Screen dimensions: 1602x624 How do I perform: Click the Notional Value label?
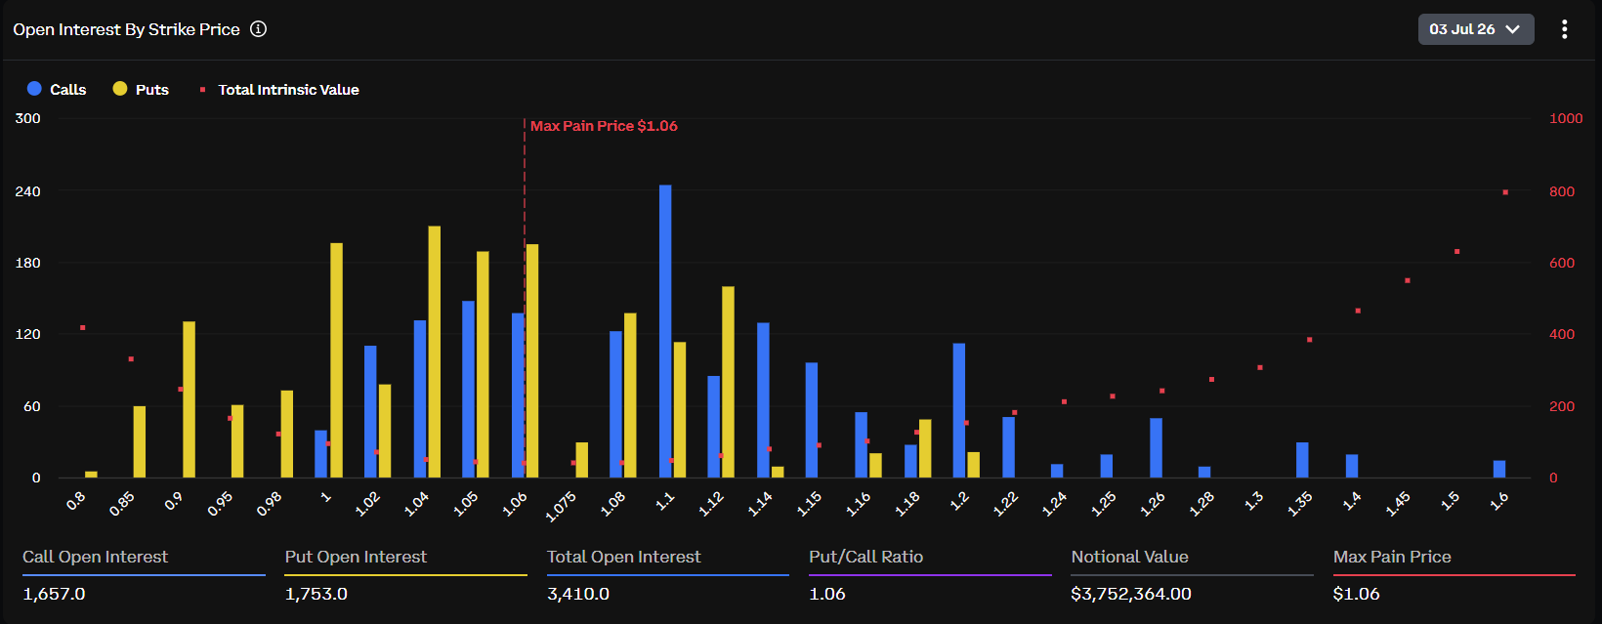pos(1130,557)
